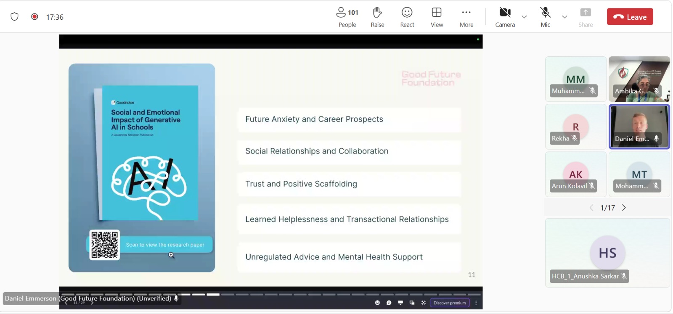The height and width of the screenshot is (314, 673).
Task: Click the Share content button
Action: (x=586, y=17)
